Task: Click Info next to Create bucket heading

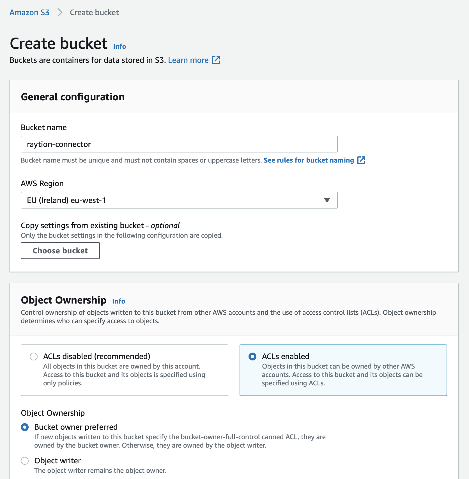Action: click(x=119, y=46)
